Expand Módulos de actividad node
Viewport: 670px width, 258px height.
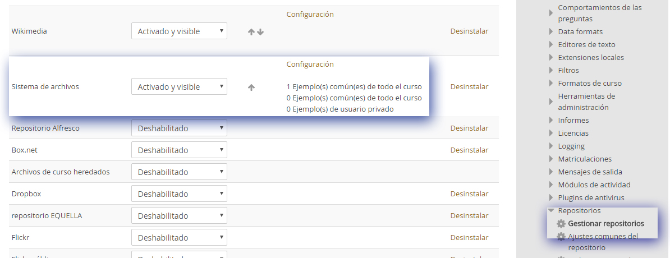click(x=551, y=185)
